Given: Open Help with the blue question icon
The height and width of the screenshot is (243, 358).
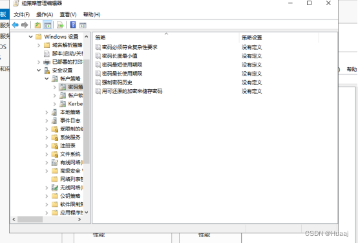Looking at the screenshot, I should (73, 25).
